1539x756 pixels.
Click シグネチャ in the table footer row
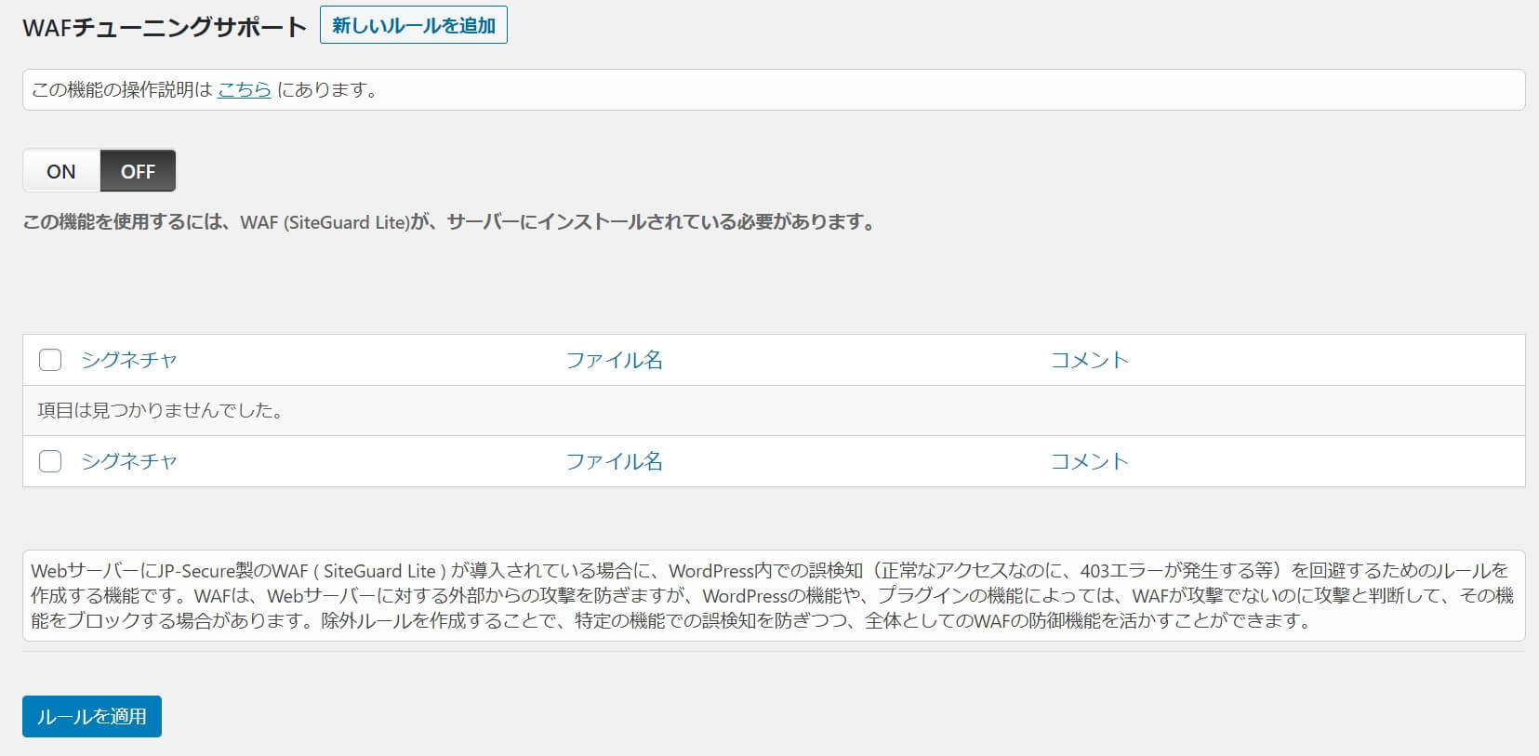128,461
